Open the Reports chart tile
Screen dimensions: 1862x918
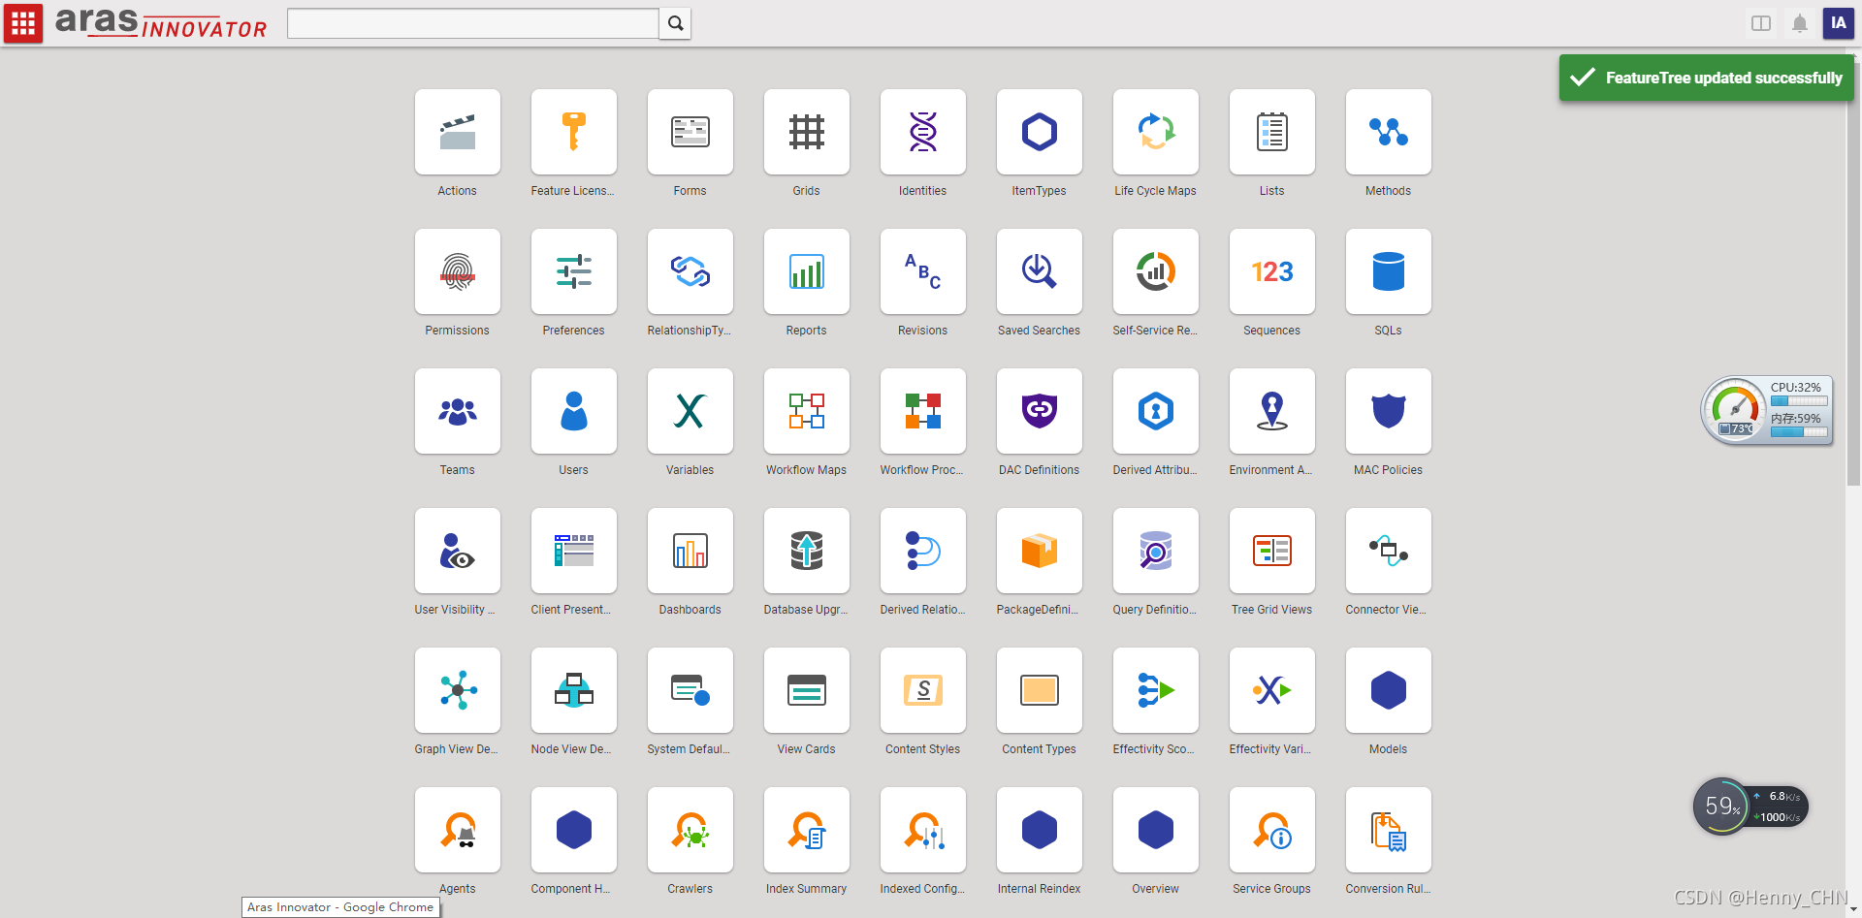[x=807, y=271]
